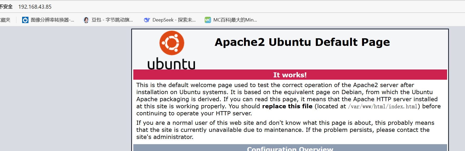This screenshot has width=465, height=151.
Task: Click the orange Ubuntu circle logo
Action: click(172, 43)
